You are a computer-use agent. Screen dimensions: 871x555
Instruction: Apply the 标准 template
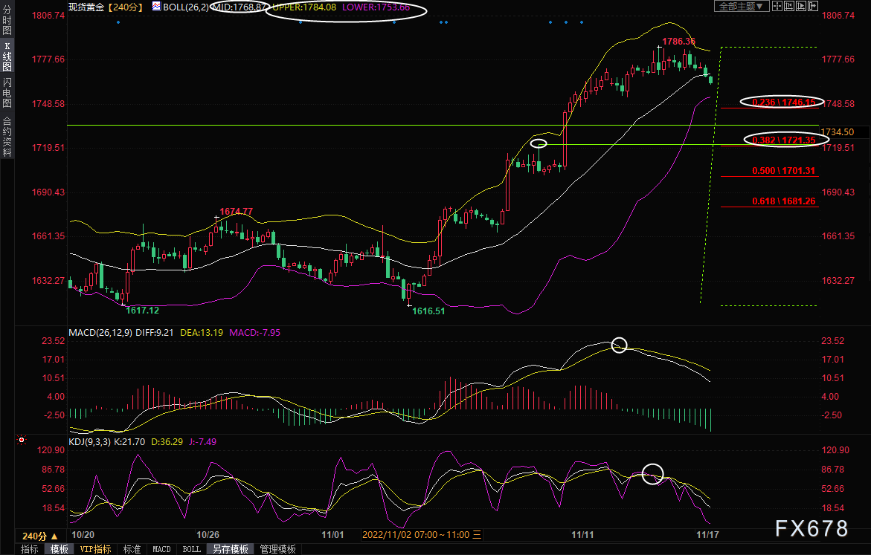[132, 549]
